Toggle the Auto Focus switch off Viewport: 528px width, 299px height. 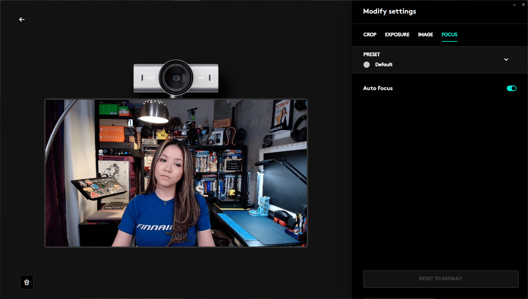pyautogui.click(x=512, y=88)
